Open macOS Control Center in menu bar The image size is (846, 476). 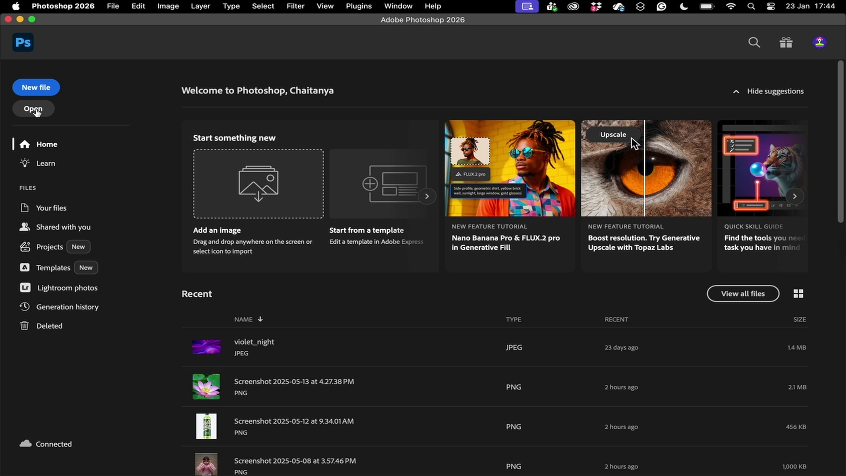771,6
